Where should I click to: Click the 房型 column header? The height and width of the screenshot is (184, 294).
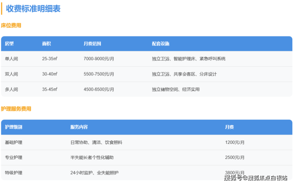[x=9, y=44]
